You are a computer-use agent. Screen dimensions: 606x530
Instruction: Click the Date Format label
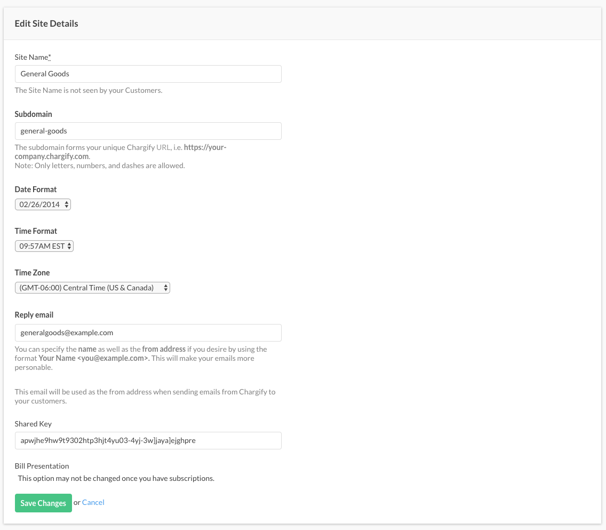pyautogui.click(x=36, y=189)
